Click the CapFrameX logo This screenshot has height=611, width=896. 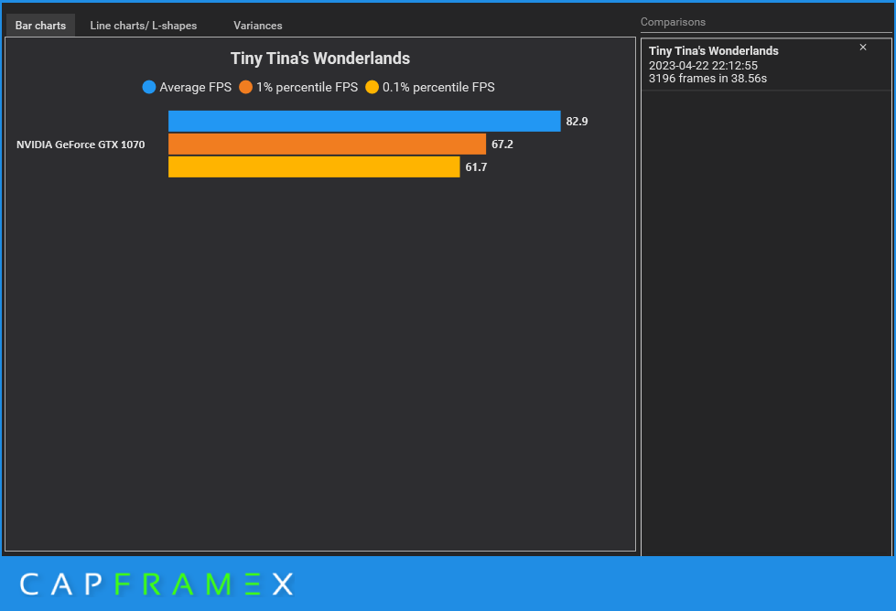(x=156, y=584)
